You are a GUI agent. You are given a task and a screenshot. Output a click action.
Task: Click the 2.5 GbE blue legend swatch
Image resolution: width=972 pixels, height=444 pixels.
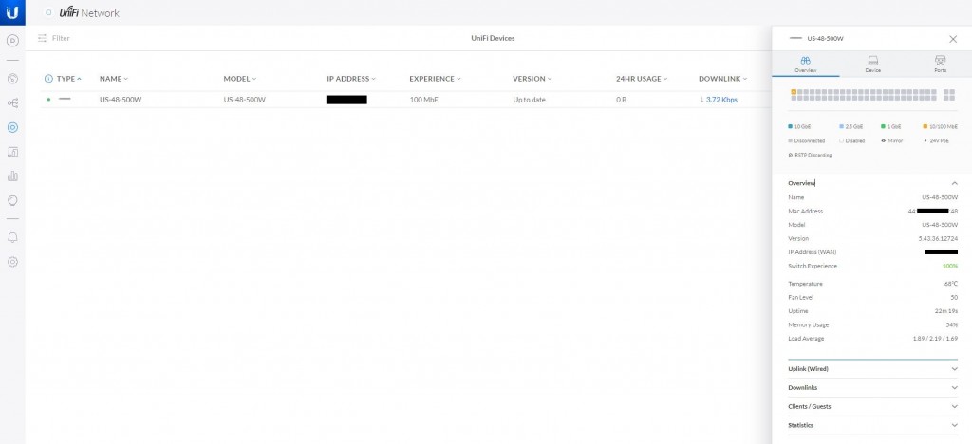tap(842, 126)
